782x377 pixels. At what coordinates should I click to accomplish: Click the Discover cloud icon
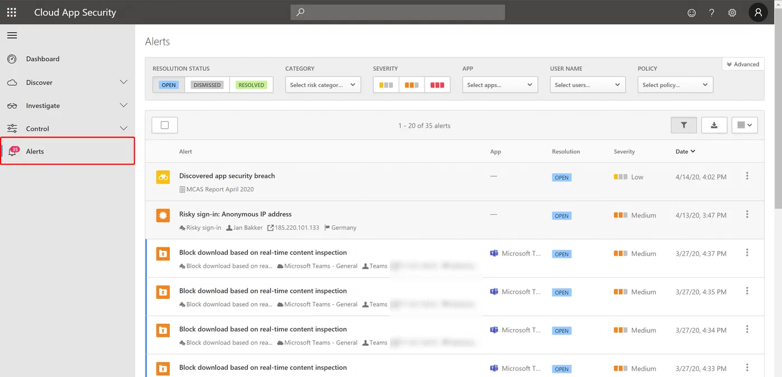12,83
